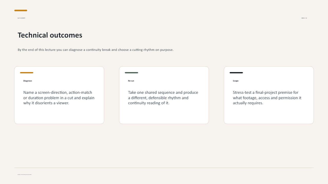Click the black bar on the Scope card

236,73
